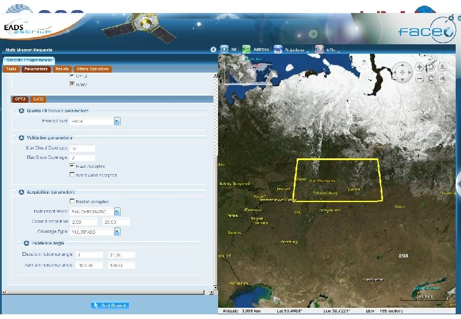The height and width of the screenshot is (319, 461).
Task: Click the Send Request button
Action: click(110, 305)
